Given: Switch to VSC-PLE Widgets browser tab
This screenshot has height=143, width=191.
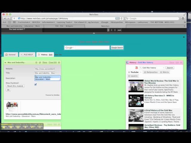Looking at the screenshot, I should 64,26.
